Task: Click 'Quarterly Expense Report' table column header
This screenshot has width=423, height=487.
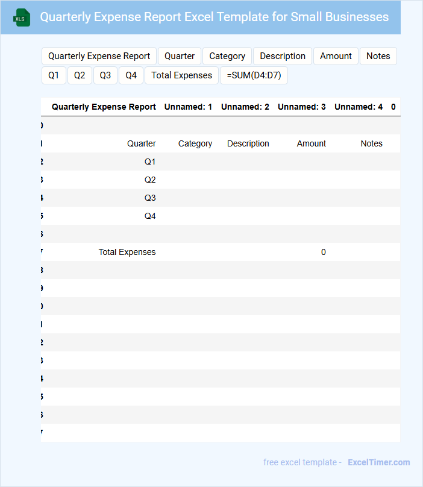Action: point(104,107)
